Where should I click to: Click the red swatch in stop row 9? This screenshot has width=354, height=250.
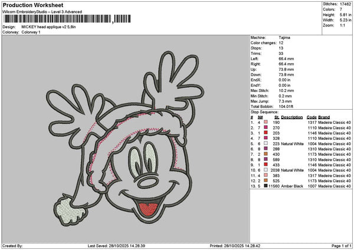pyautogui.click(x=265, y=165)
